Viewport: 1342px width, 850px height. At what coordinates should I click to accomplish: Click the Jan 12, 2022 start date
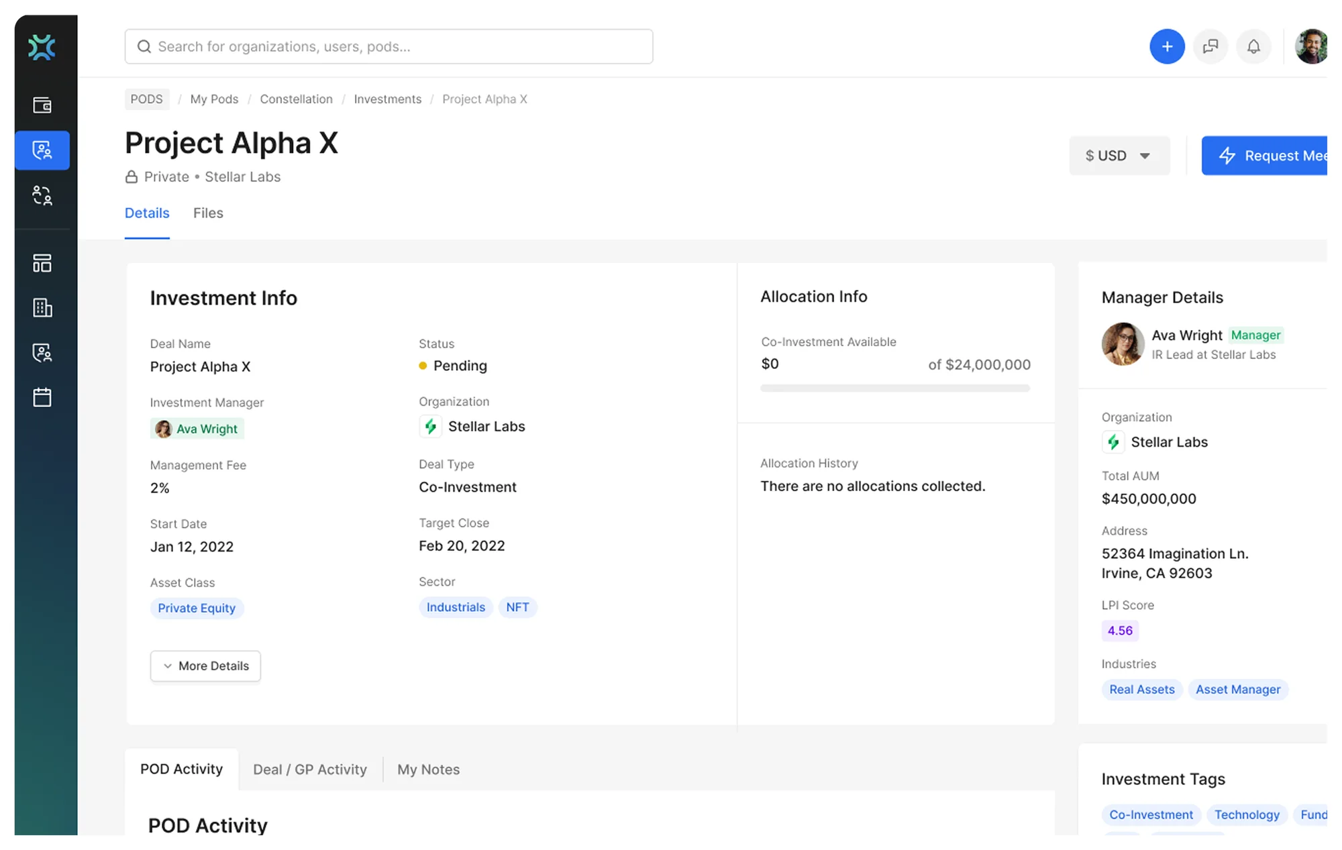click(x=192, y=547)
